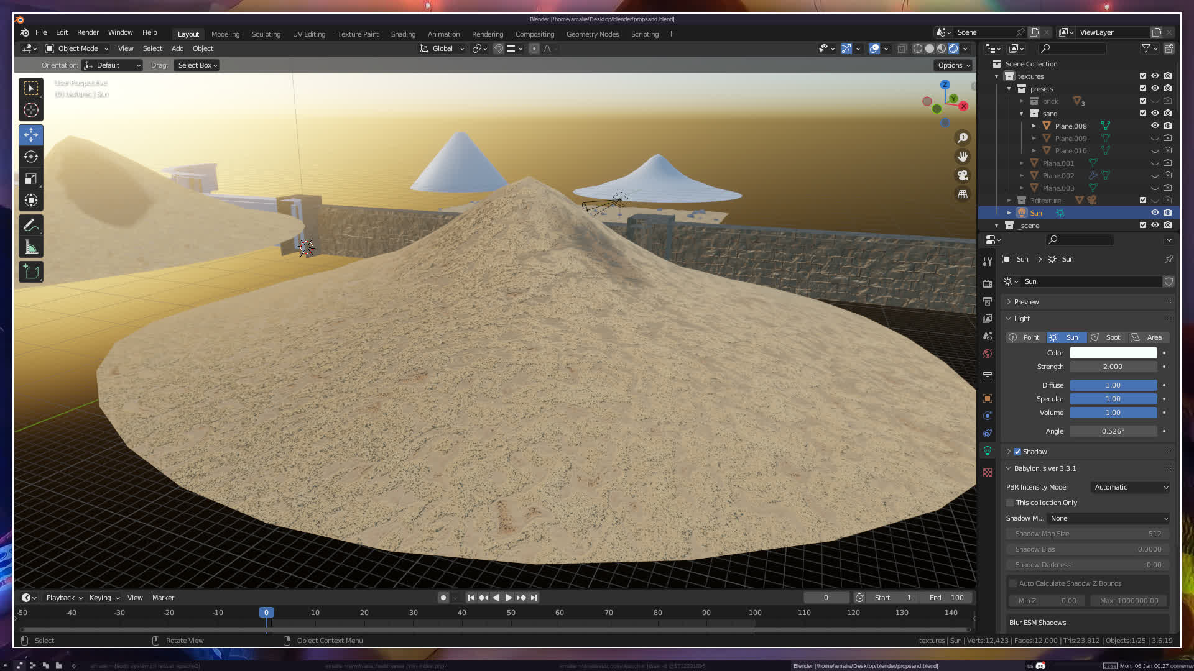Screen dimensions: 1194x671
Task: Uncheck the Shadow checkbox
Action: point(1017,452)
